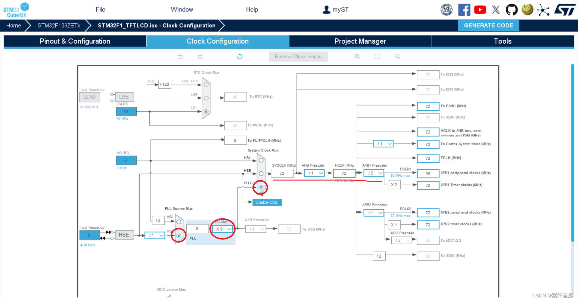Open the PLLMul X 9 dropdown
The image size is (578, 301).
223,229
